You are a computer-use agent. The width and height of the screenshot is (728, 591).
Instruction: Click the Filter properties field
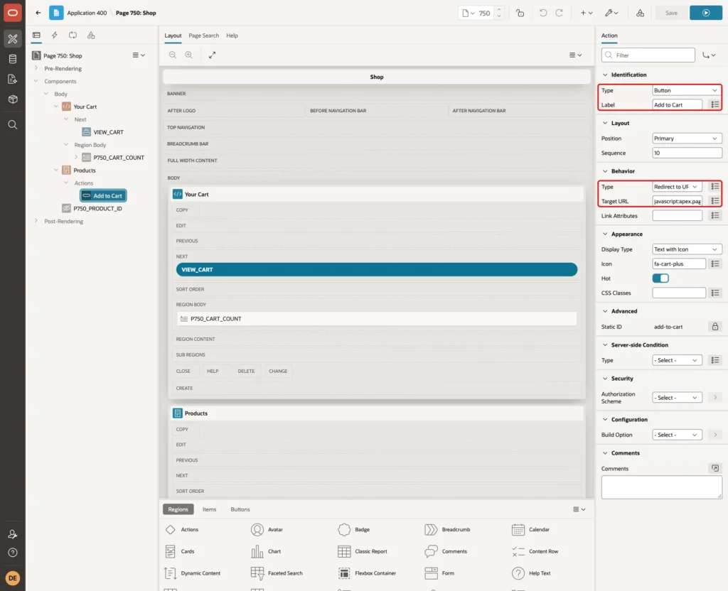tap(648, 55)
